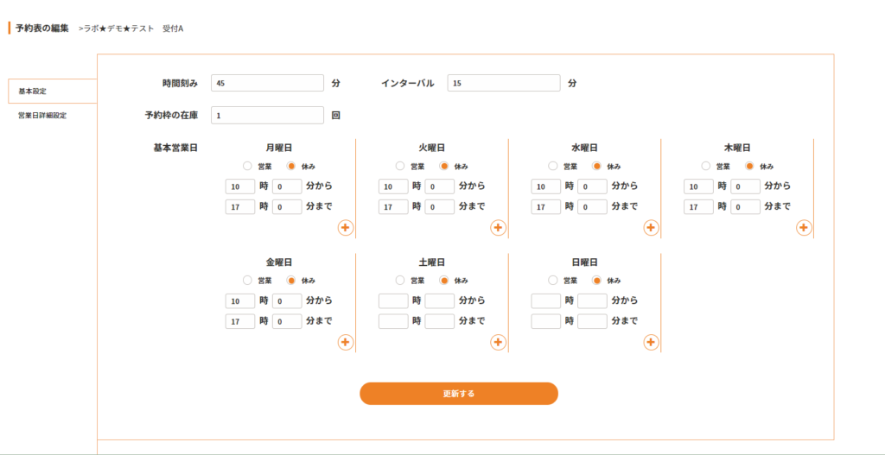
Task: Click Monday's start hour field showing 10
Action: coord(239,186)
